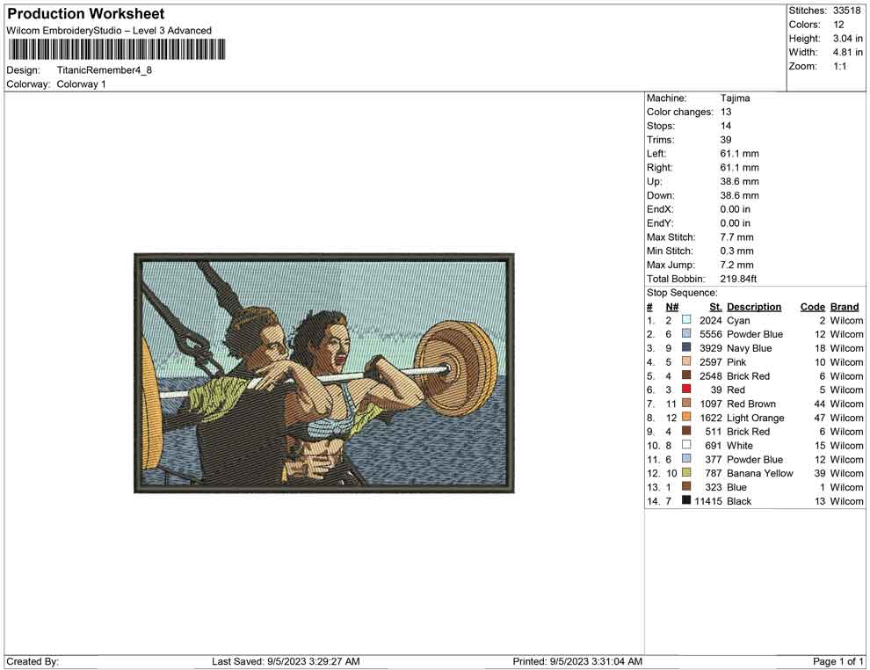870x670 pixels.
Task: Click the 'Banana Yellow' description
Action: [759, 473]
